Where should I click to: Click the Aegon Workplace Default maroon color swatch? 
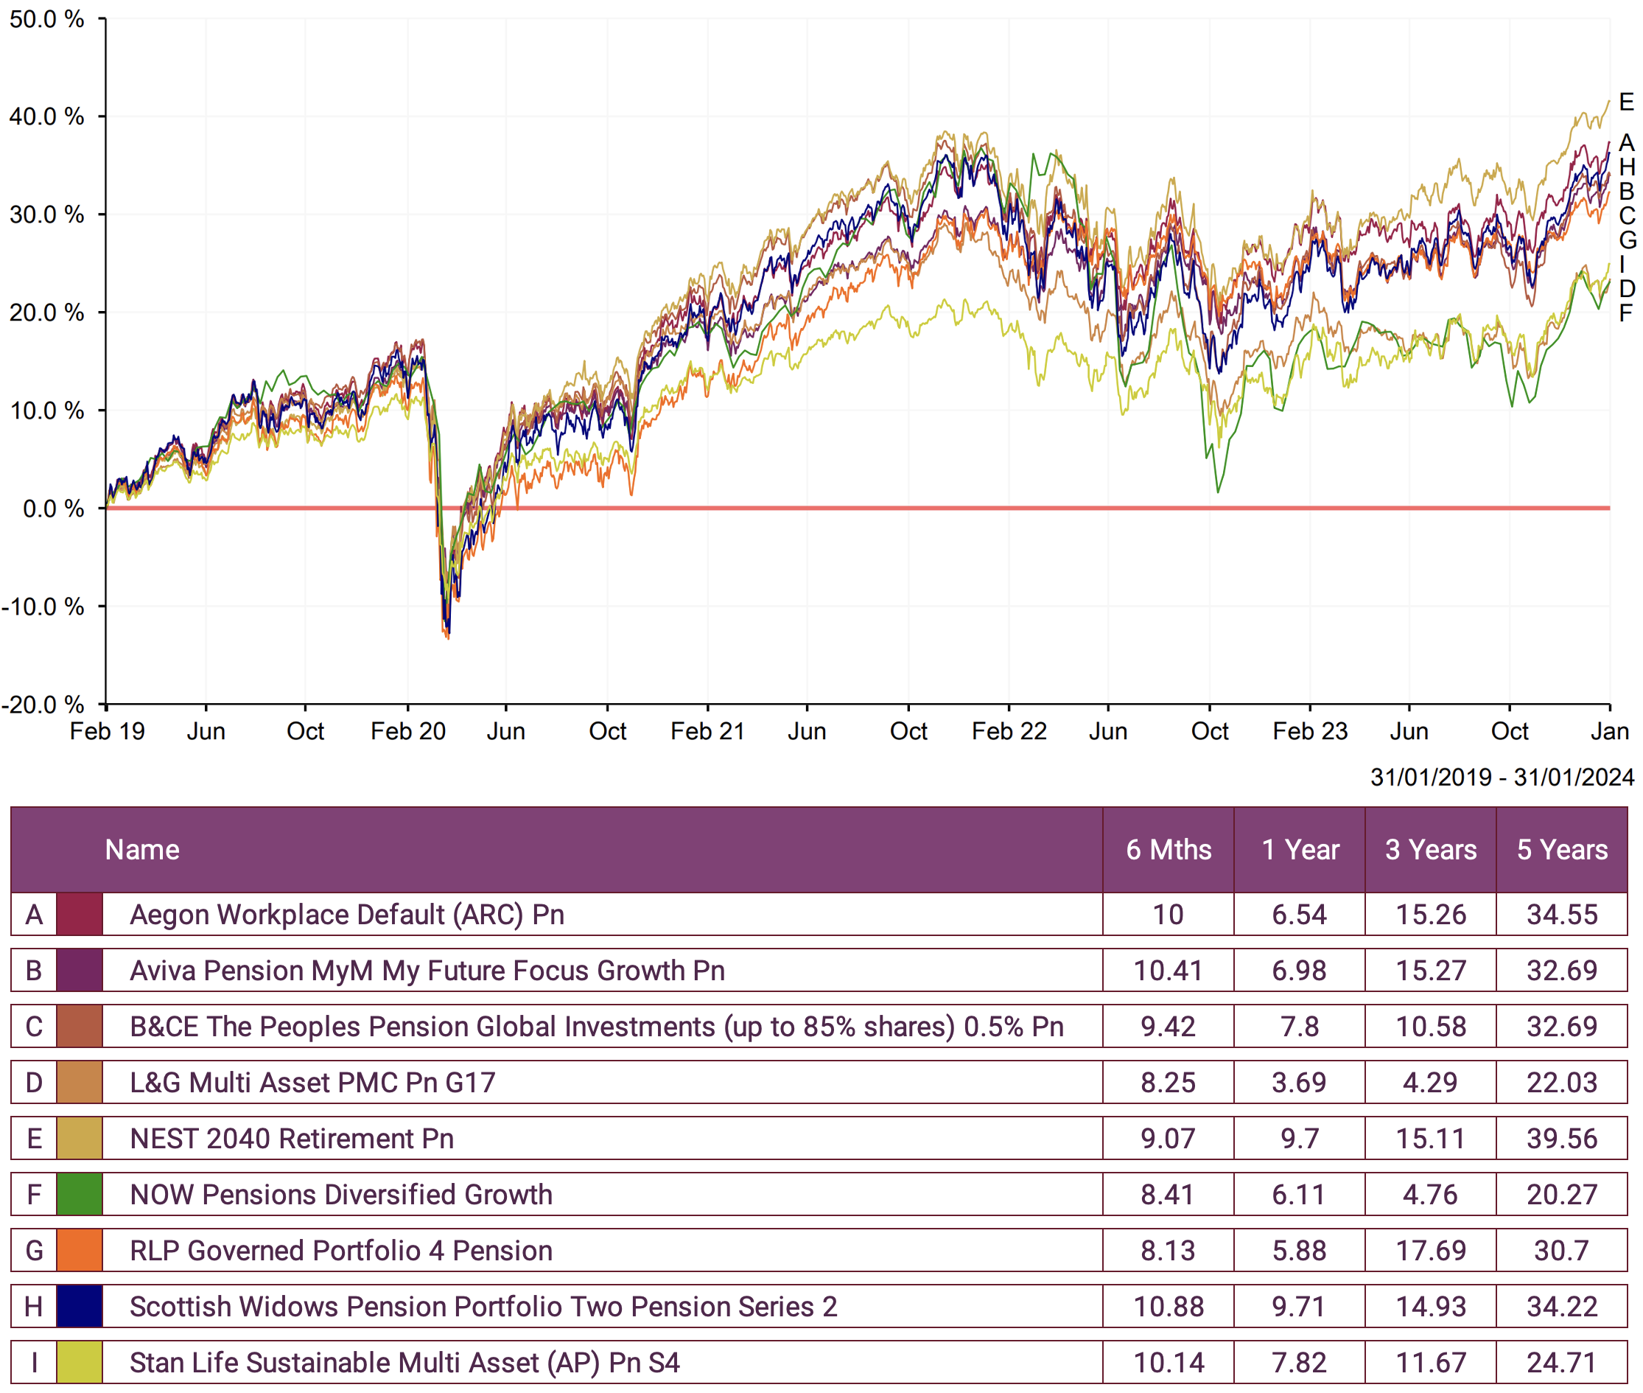pyautogui.click(x=80, y=914)
